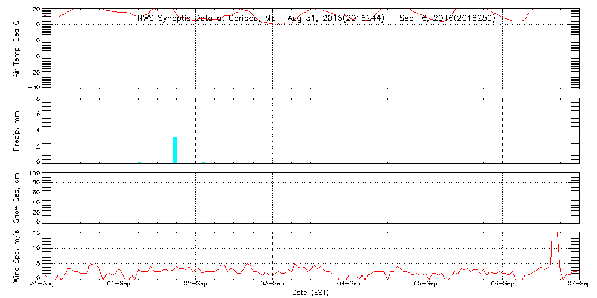The height and width of the screenshot is (298, 597).
Task: Click the 'Precip, mm' axis label
Action: point(17,129)
